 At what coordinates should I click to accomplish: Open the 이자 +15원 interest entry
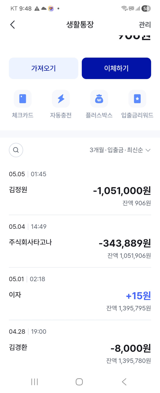coord(80,294)
